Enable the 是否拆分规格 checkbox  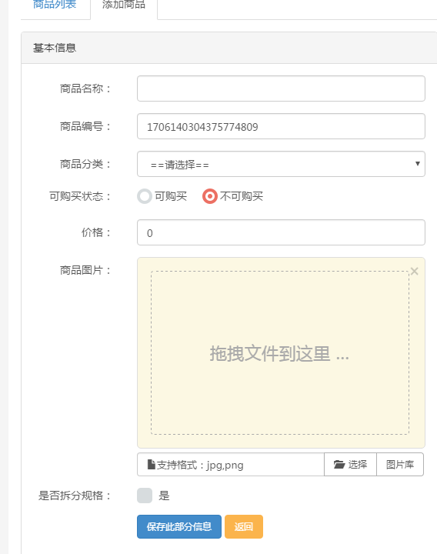tap(145, 496)
